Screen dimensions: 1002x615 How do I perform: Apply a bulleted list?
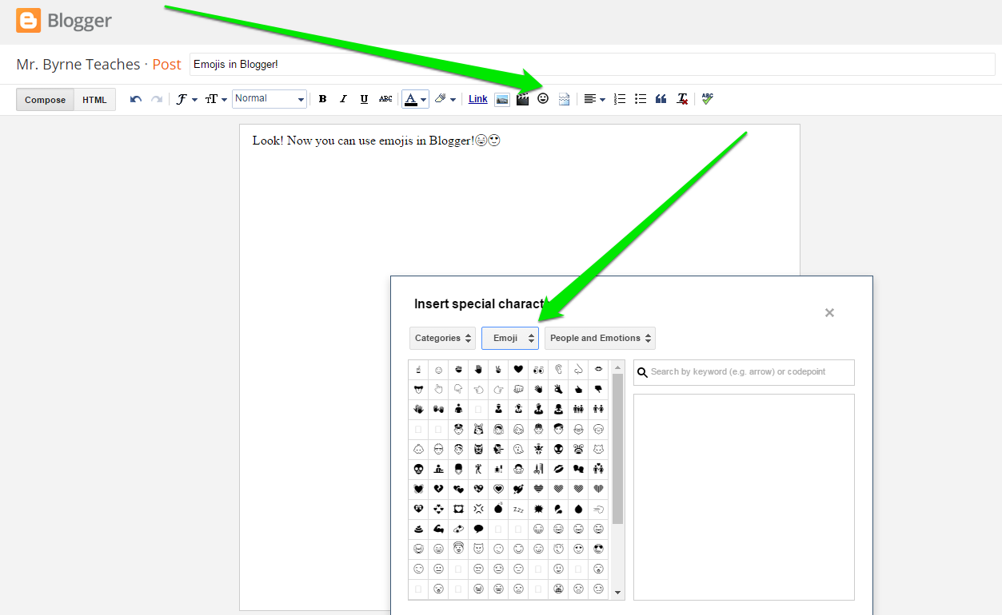(x=641, y=99)
